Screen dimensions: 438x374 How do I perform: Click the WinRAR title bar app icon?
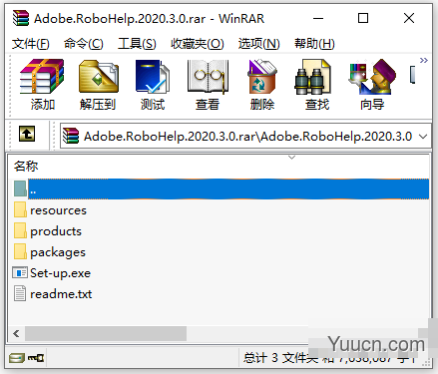click(21, 18)
